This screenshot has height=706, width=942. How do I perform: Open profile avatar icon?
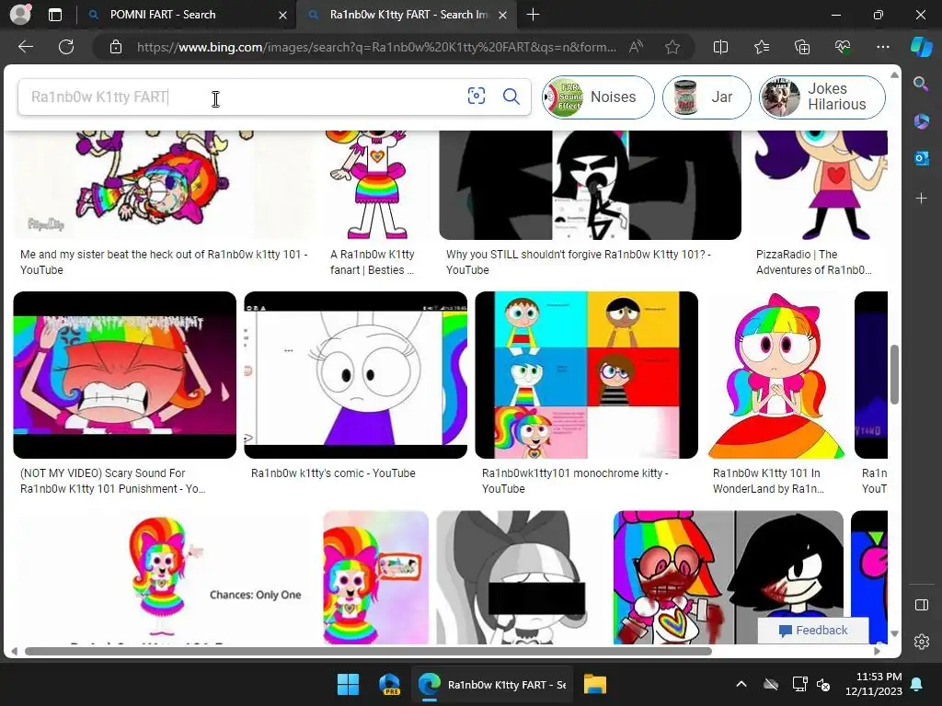click(20, 15)
